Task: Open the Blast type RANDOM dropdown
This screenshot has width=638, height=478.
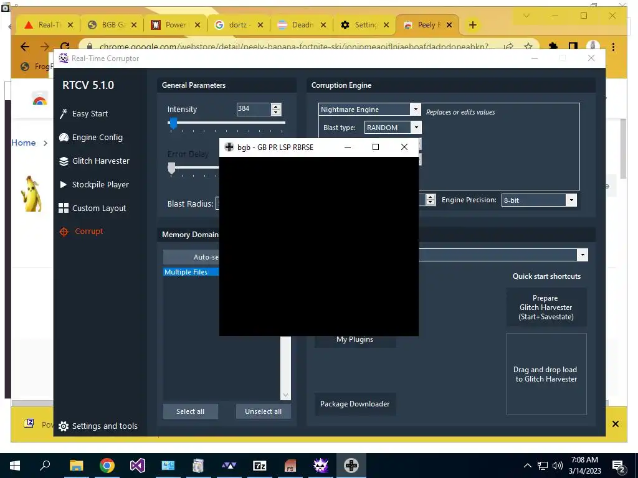Action: (416, 127)
